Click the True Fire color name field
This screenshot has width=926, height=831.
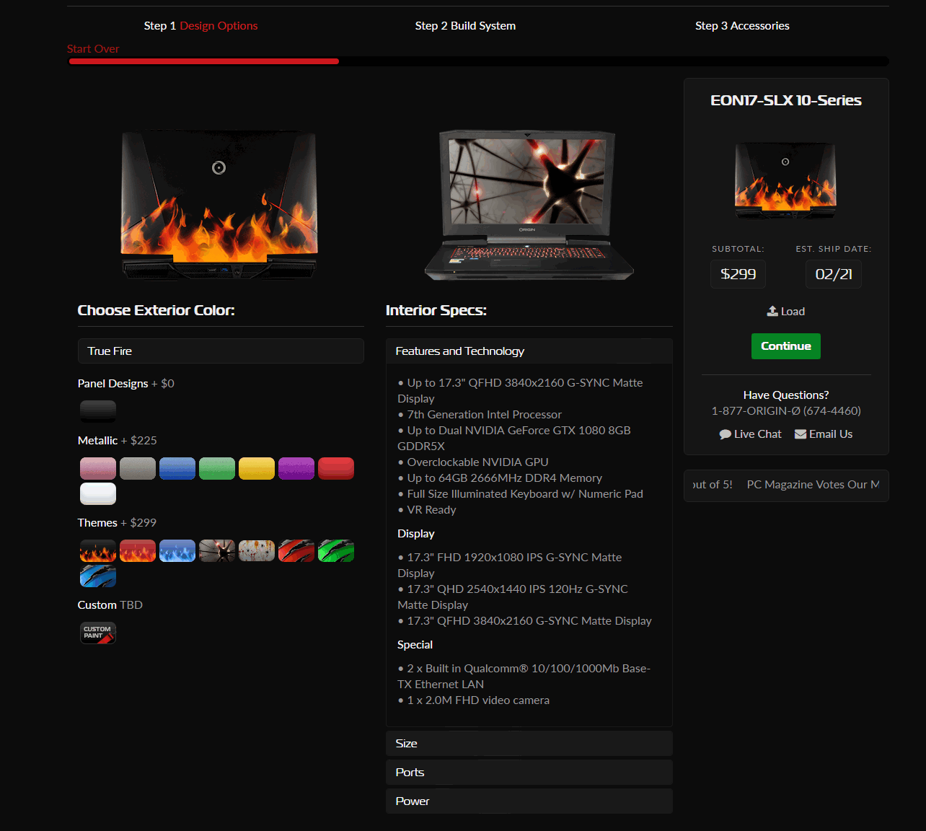pyautogui.click(x=221, y=351)
